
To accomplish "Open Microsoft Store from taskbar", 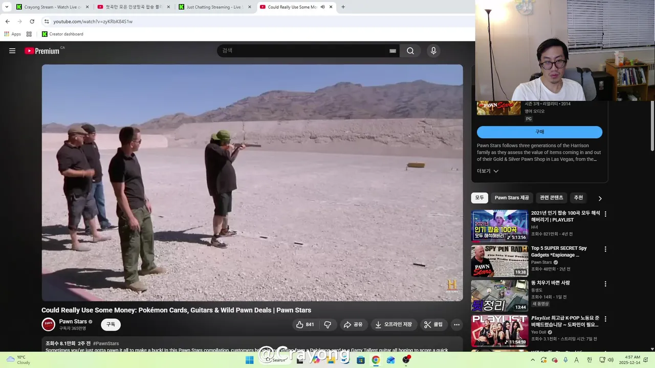I will click(360, 360).
